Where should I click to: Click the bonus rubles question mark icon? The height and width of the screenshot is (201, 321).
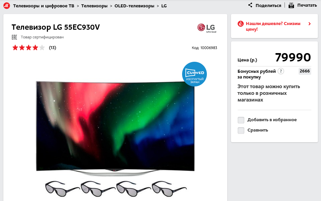(x=281, y=71)
